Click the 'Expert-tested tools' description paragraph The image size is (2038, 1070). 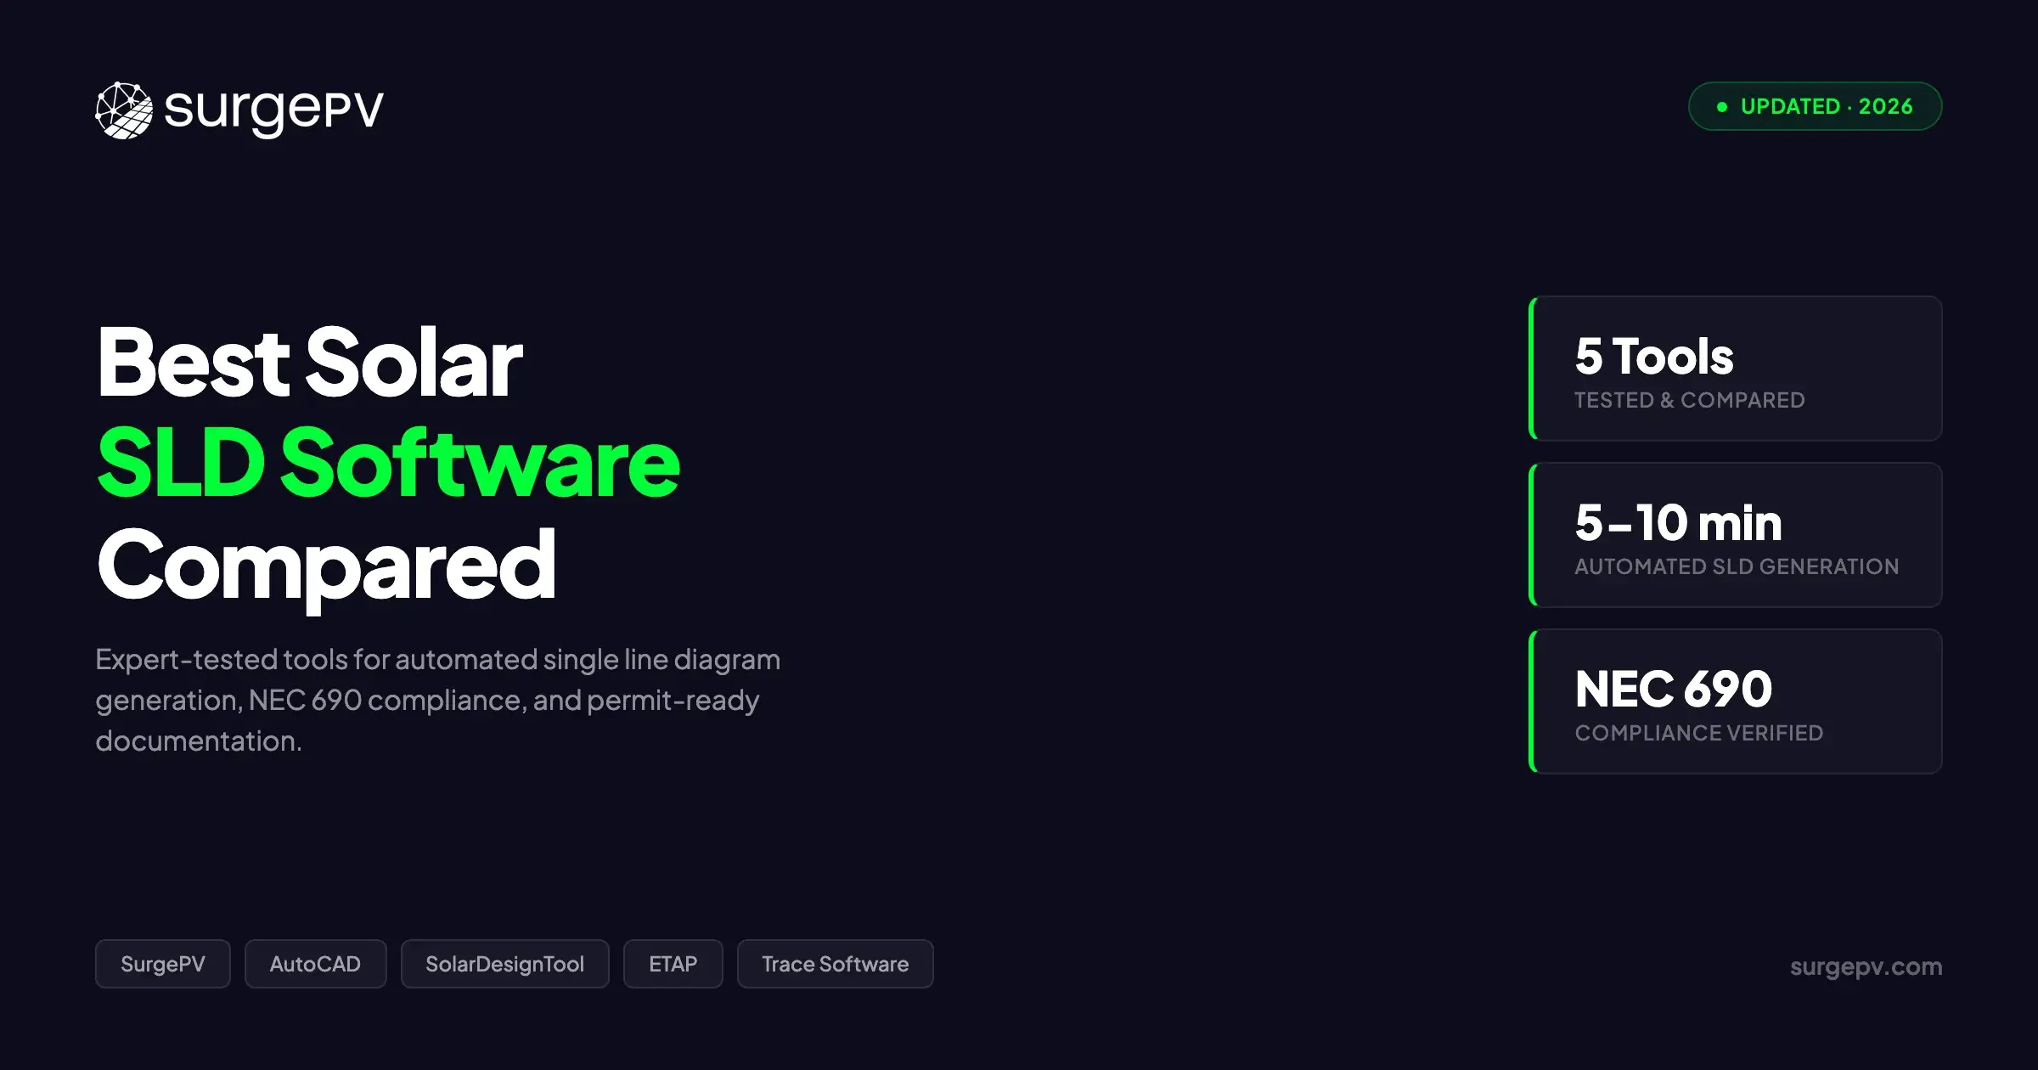click(437, 700)
